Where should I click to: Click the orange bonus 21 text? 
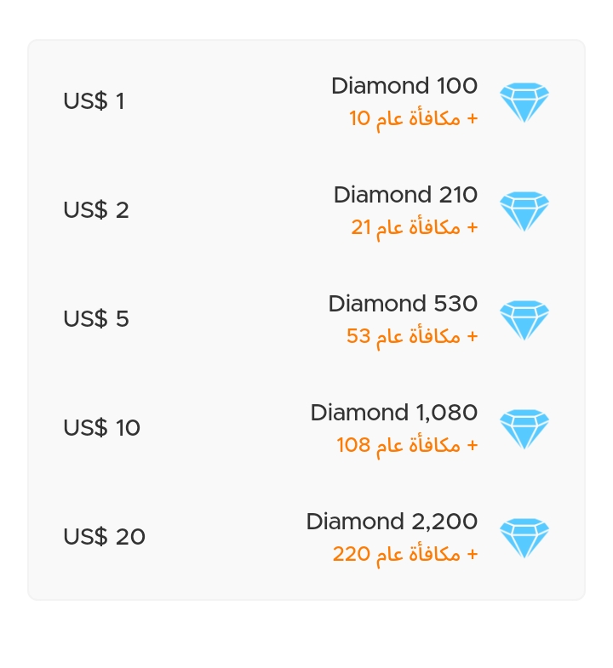coord(415,227)
